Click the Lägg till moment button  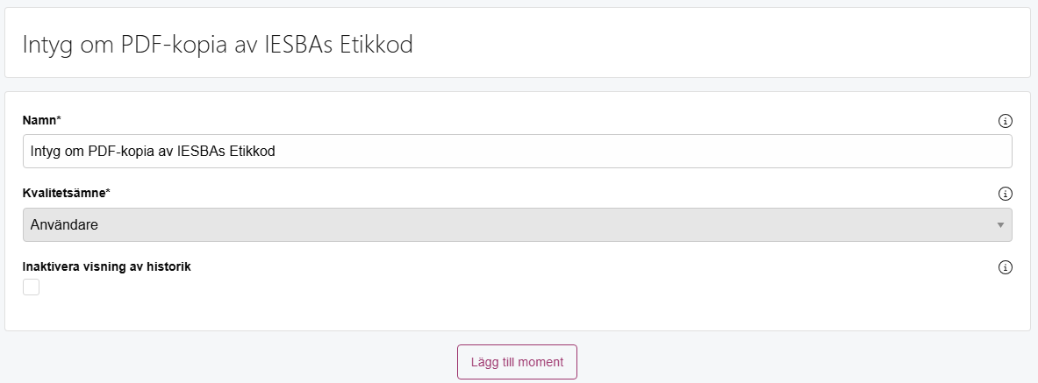tap(517, 362)
